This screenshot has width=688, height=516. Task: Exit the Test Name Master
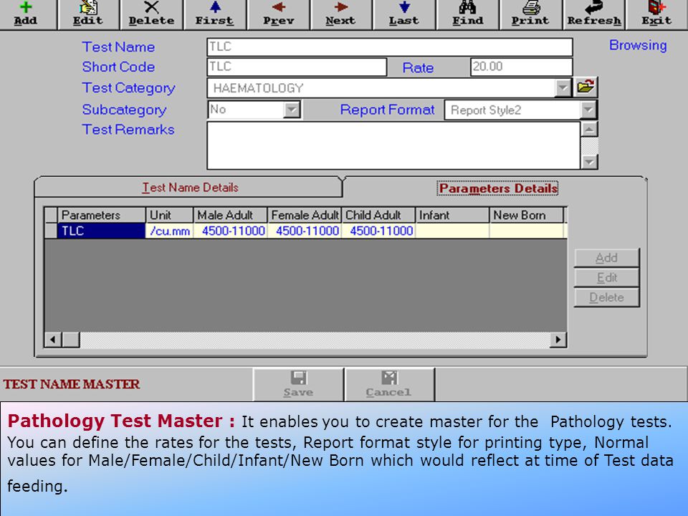pos(657,14)
